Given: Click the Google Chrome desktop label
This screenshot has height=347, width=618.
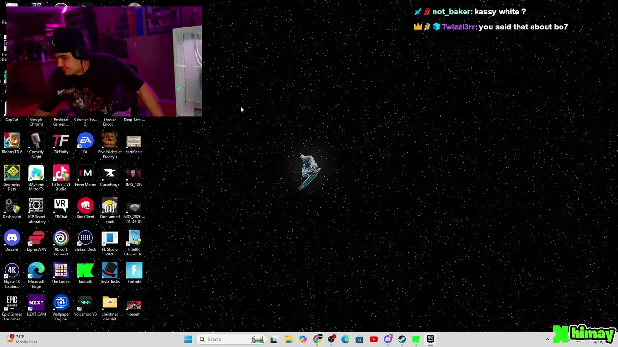Looking at the screenshot, I should 36,122.
